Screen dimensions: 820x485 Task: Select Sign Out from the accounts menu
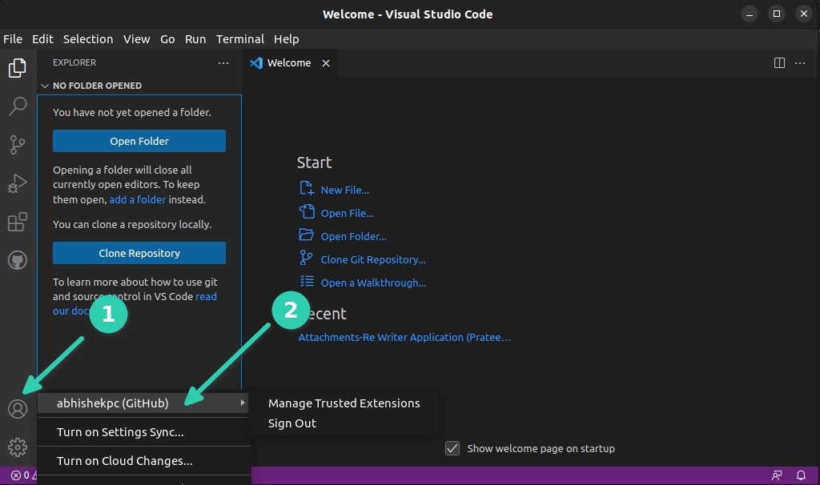(291, 423)
